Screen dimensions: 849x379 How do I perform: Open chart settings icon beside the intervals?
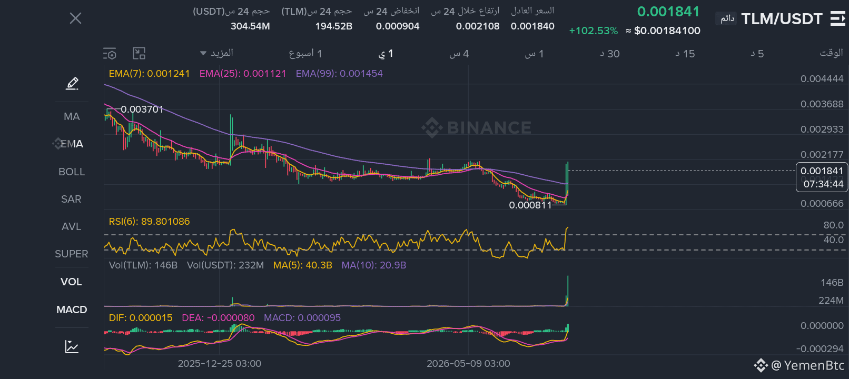click(110, 54)
